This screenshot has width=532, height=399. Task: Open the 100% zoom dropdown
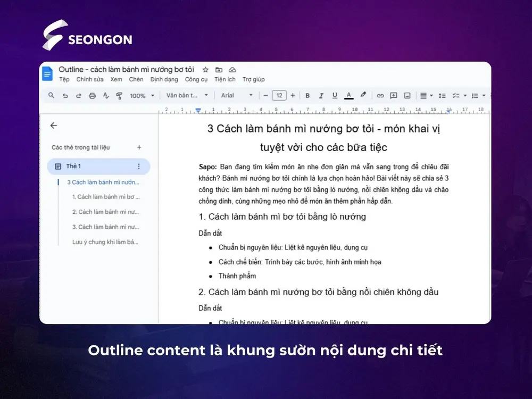(x=142, y=96)
